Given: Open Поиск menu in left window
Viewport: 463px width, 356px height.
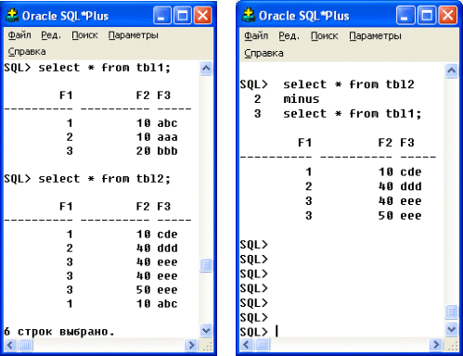Looking at the screenshot, I should 84,35.
